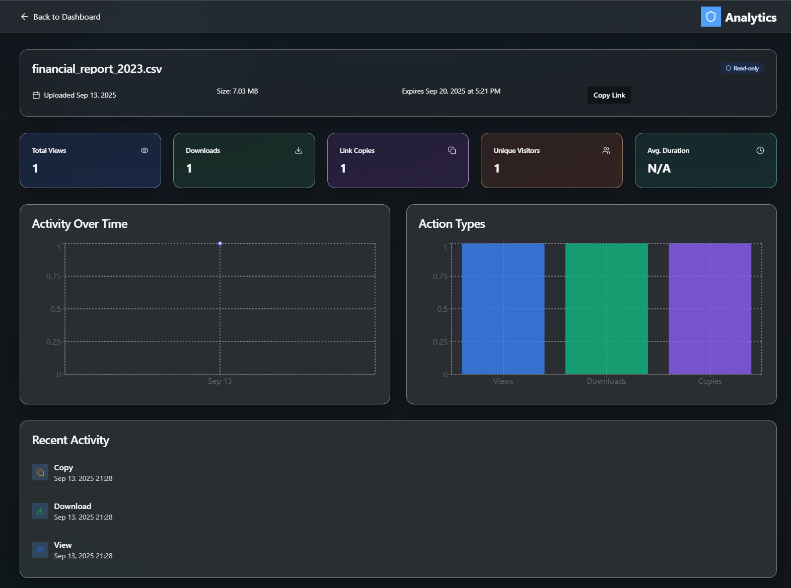Image resolution: width=791 pixels, height=588 pixels.
Task: Click the Copy activity icon in Recent Activity
Action: [40, 472]
